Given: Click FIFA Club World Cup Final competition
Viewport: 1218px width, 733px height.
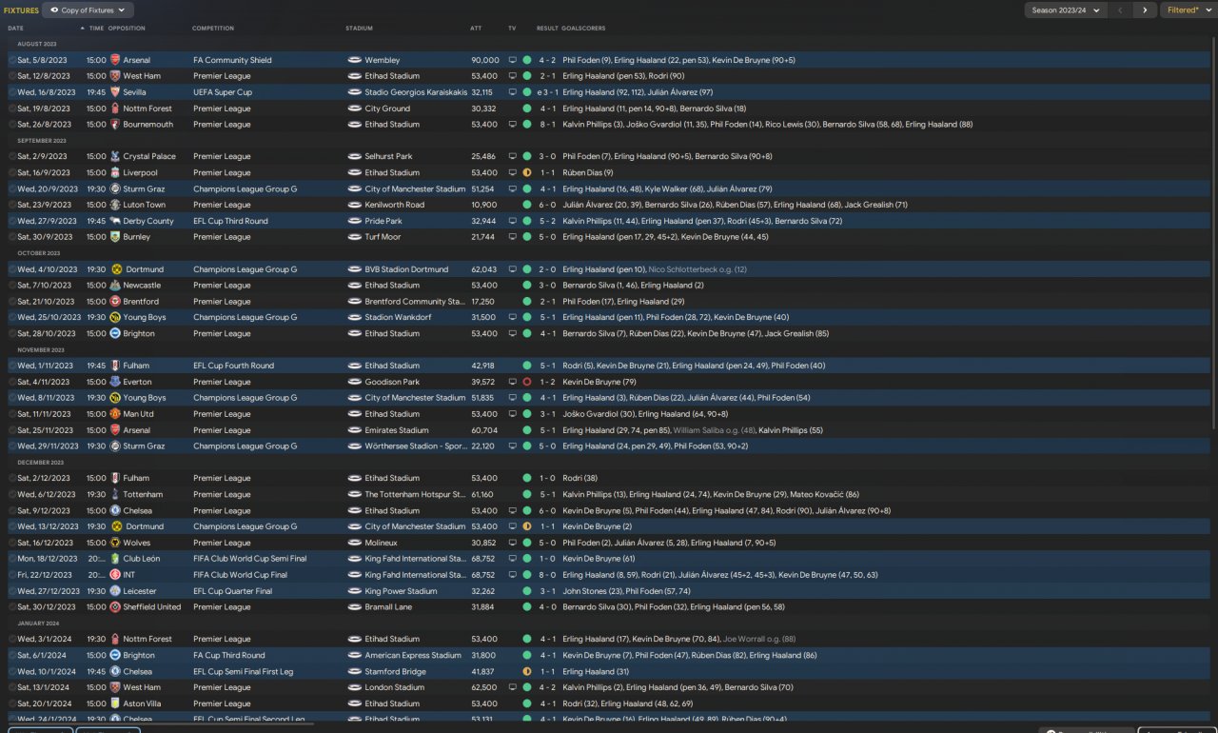Looking at the screenshot, I should click(241, 576).
